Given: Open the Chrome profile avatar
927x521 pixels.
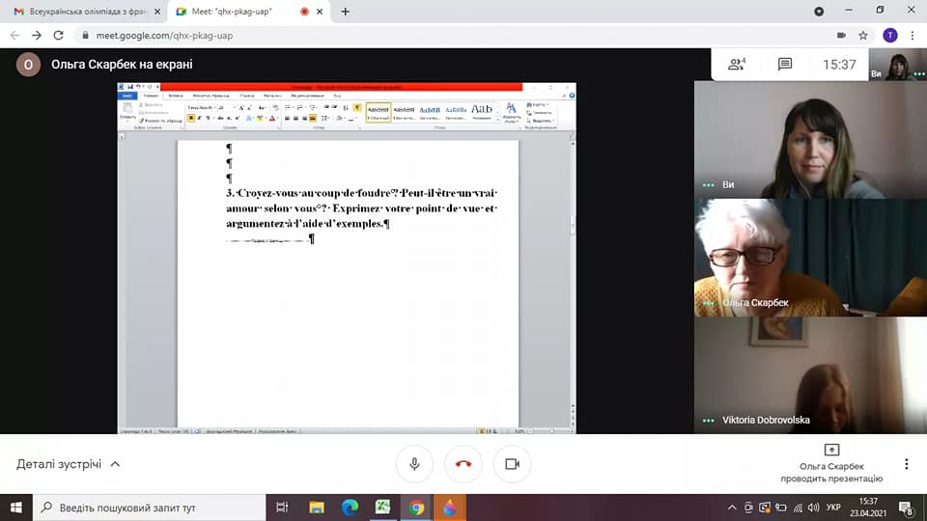Looking at the screenshot, I should click(889, 36).
